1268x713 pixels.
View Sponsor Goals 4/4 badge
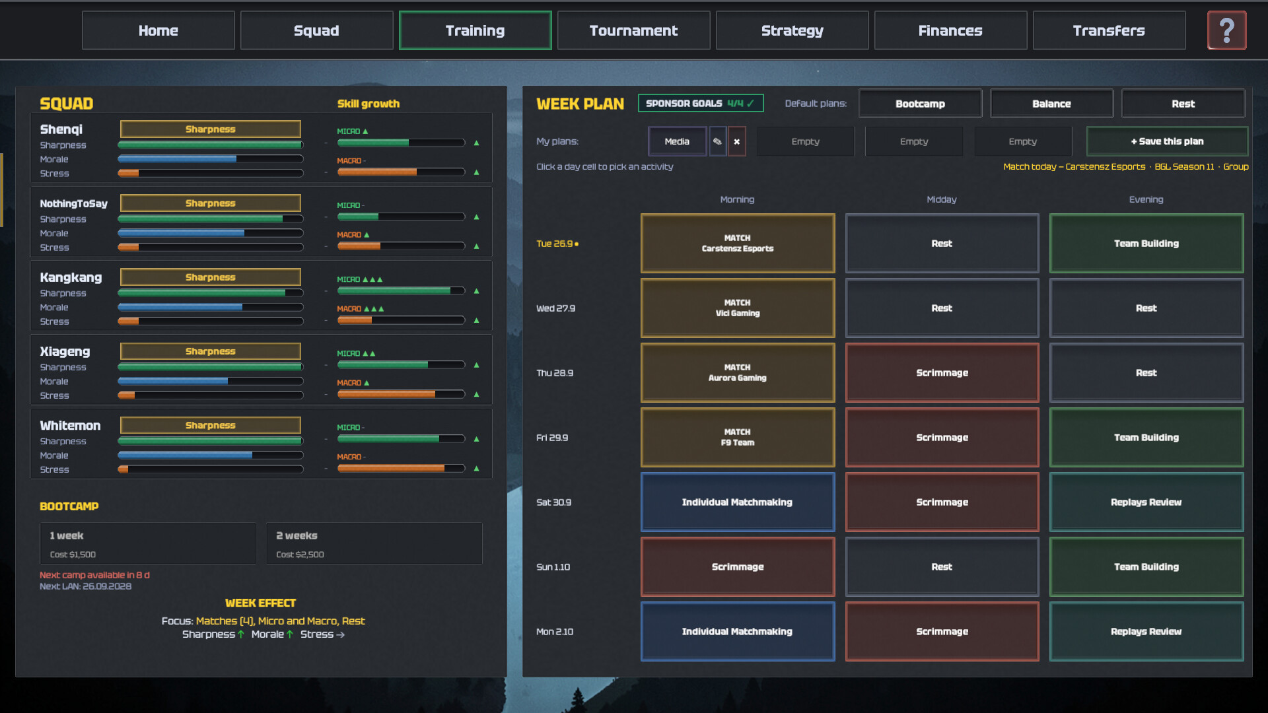click(701, 103)
